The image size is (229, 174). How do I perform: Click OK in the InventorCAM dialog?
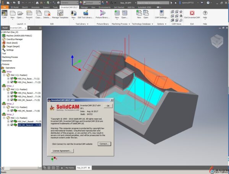tap(108, 106)
